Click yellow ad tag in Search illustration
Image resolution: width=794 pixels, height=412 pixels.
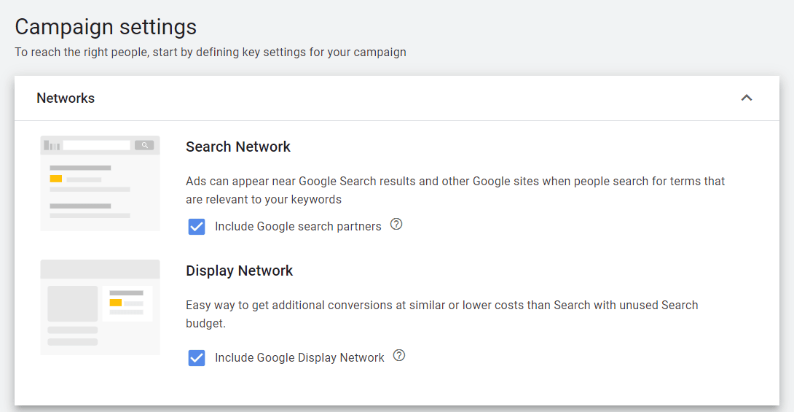point(55,179)
